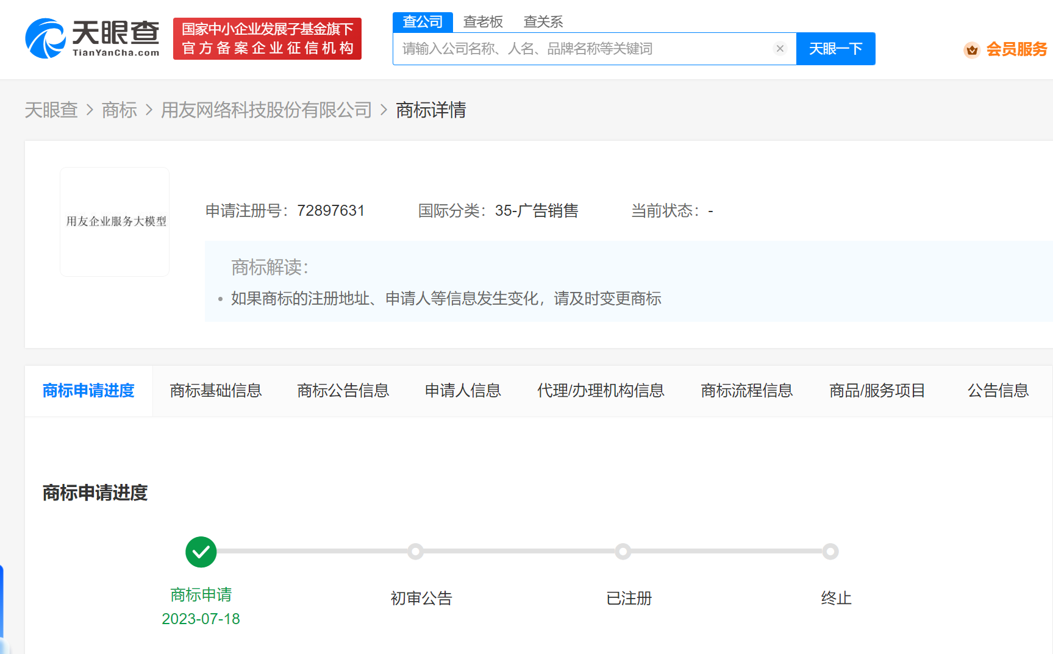Open the 用友企业服务大模型 trademark thumbnail
The width and height of the screenshot is (1053, 654).
[x=115, y=222]
